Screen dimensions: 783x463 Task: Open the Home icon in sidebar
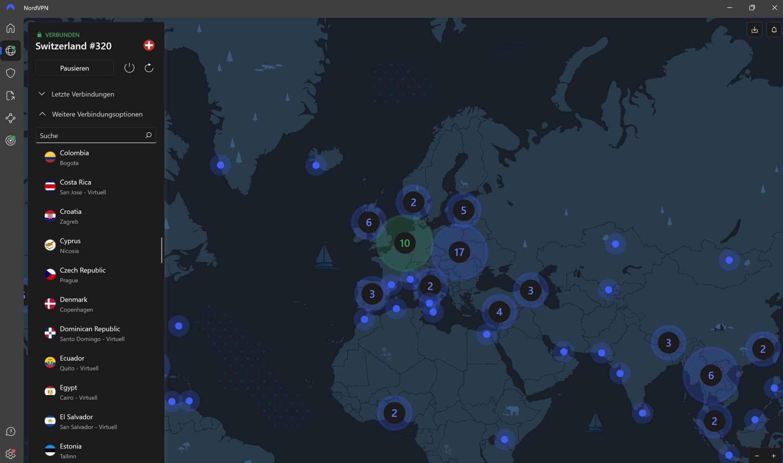[x=11, y=28]
